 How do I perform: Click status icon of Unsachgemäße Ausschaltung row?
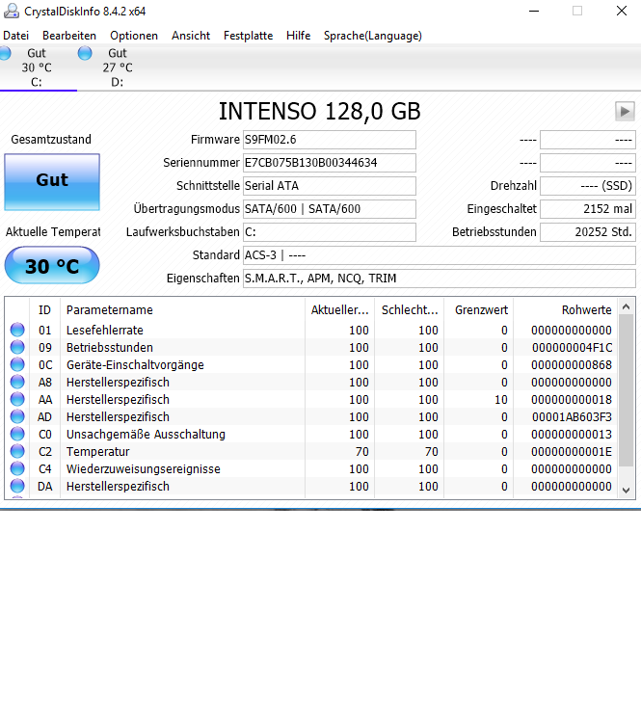click(17, 434)
